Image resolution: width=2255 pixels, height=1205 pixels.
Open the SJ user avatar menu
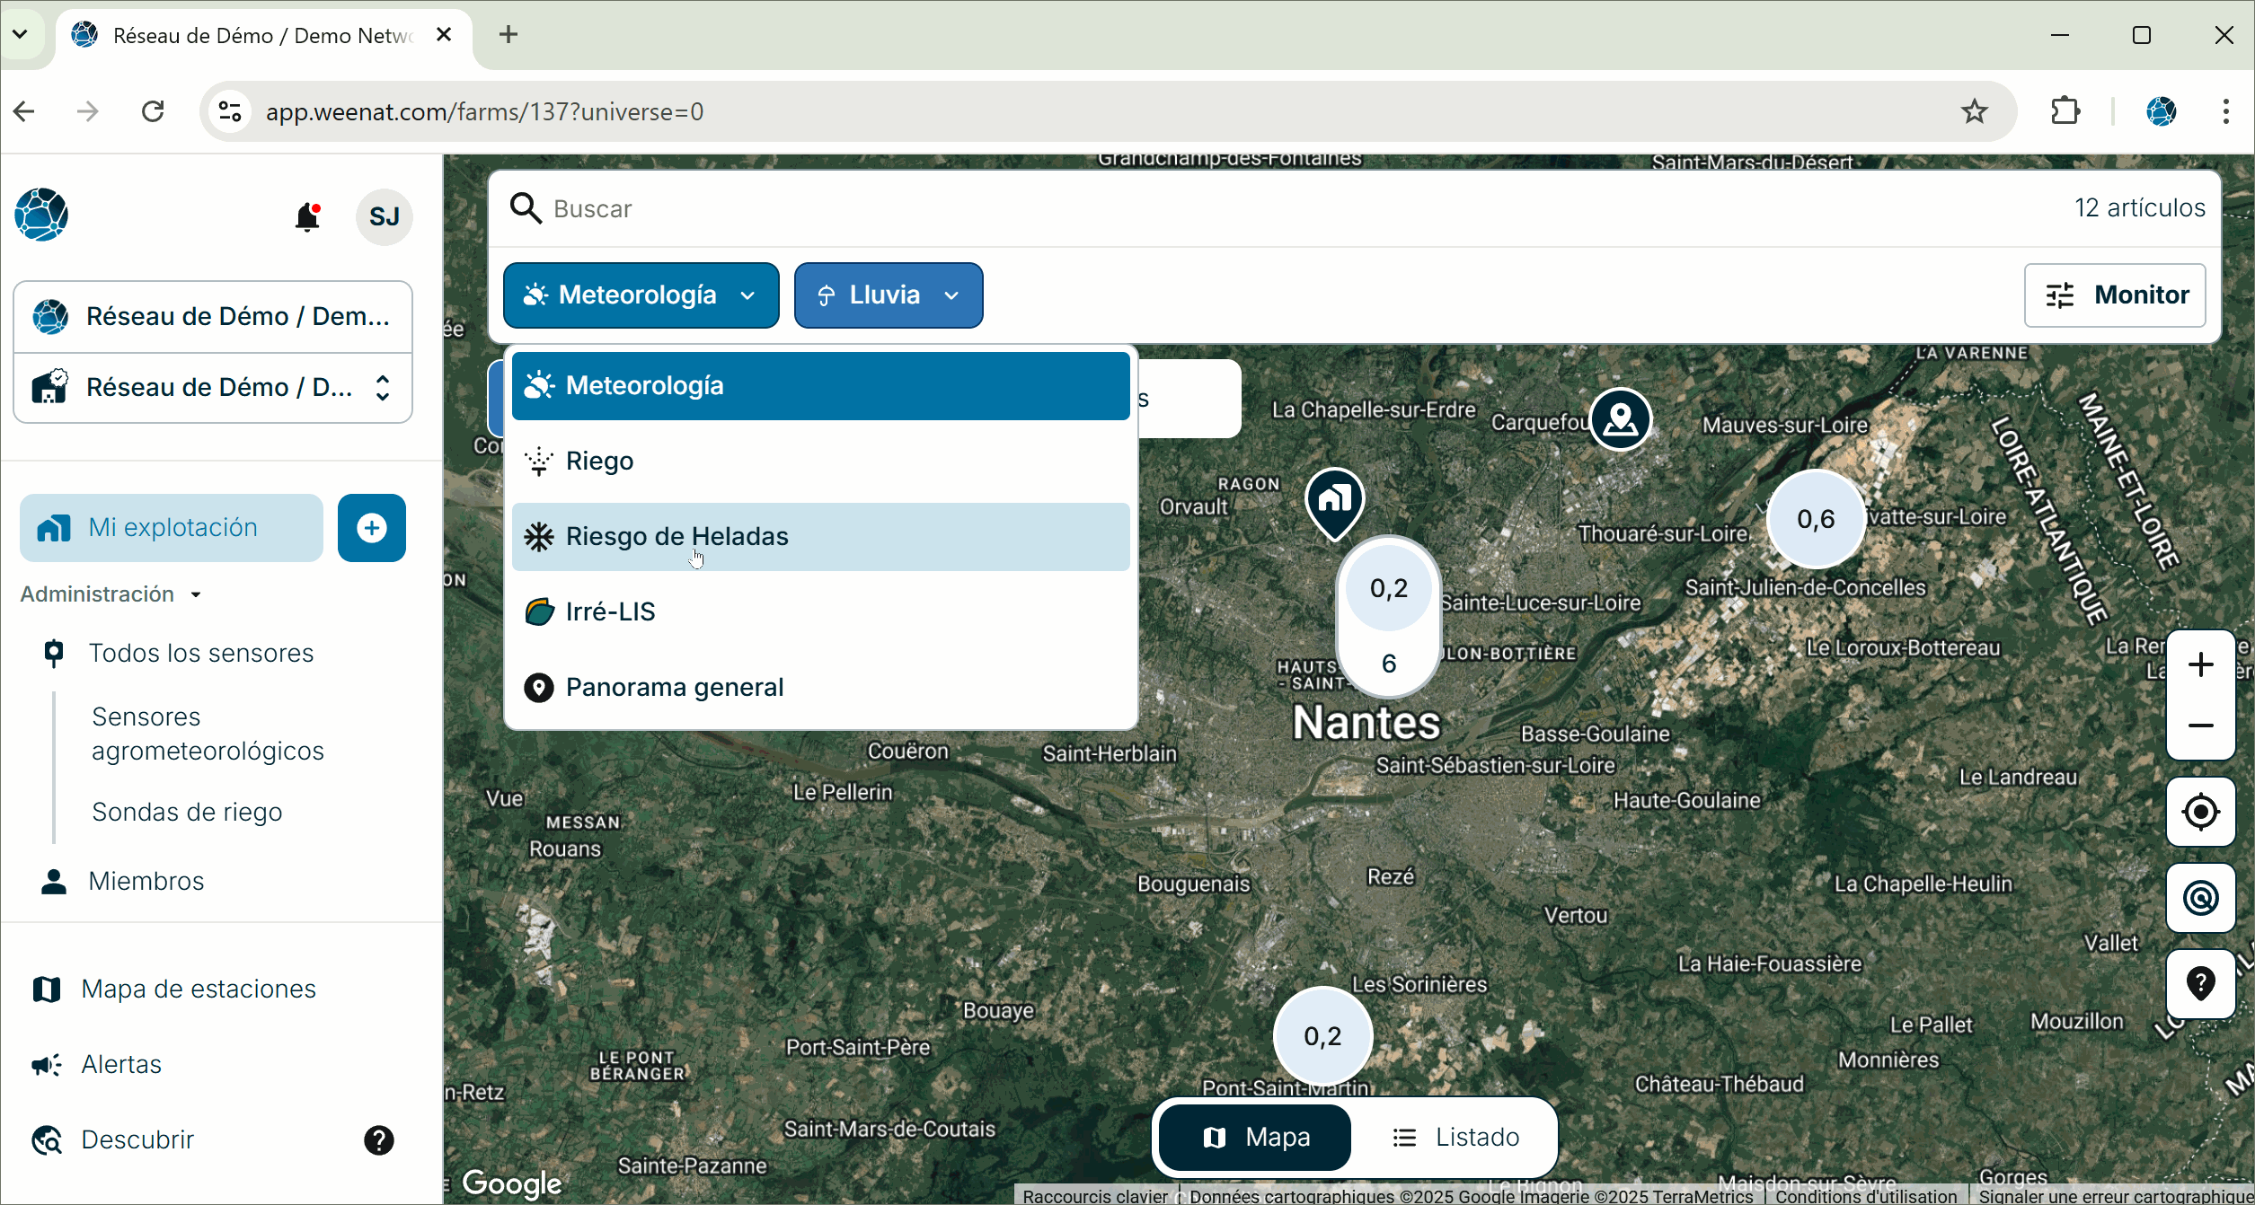(x=384, y=216)
